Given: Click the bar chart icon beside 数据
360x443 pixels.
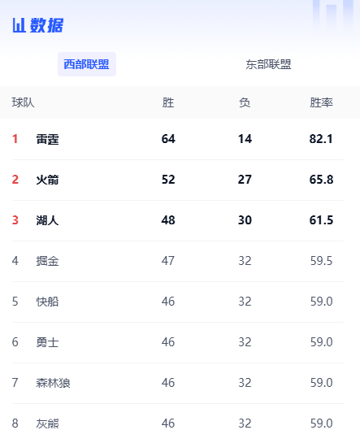Looking at the screenshot, I should click(x=19, y=25).
